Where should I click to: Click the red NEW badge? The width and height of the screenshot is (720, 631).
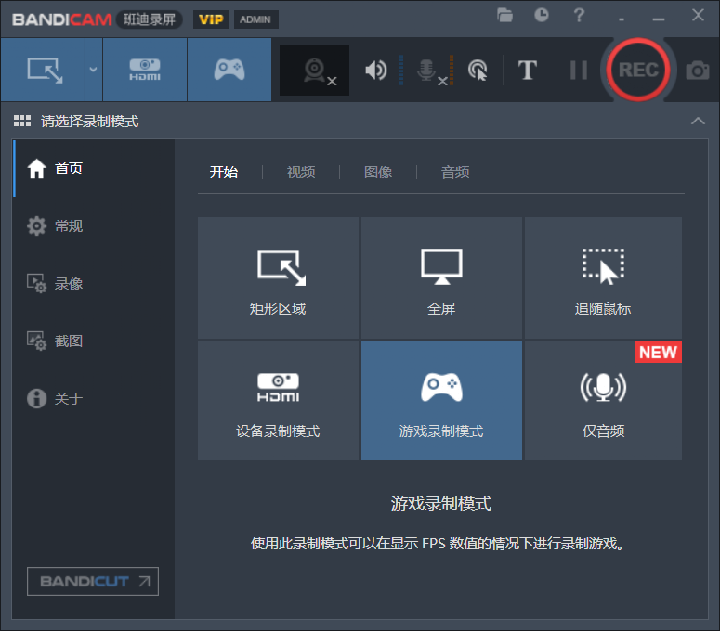click(x=658, y=353)
